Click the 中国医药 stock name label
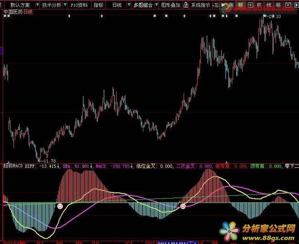This screenshot has width=299, height=244. [13, 12]
